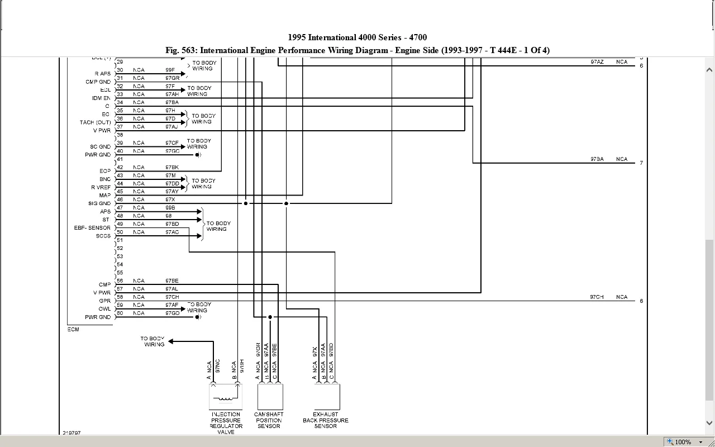Click the vertical scrollbar up arrow
The width and height of the screenshot is (715, 447).
tap(709, 70)
